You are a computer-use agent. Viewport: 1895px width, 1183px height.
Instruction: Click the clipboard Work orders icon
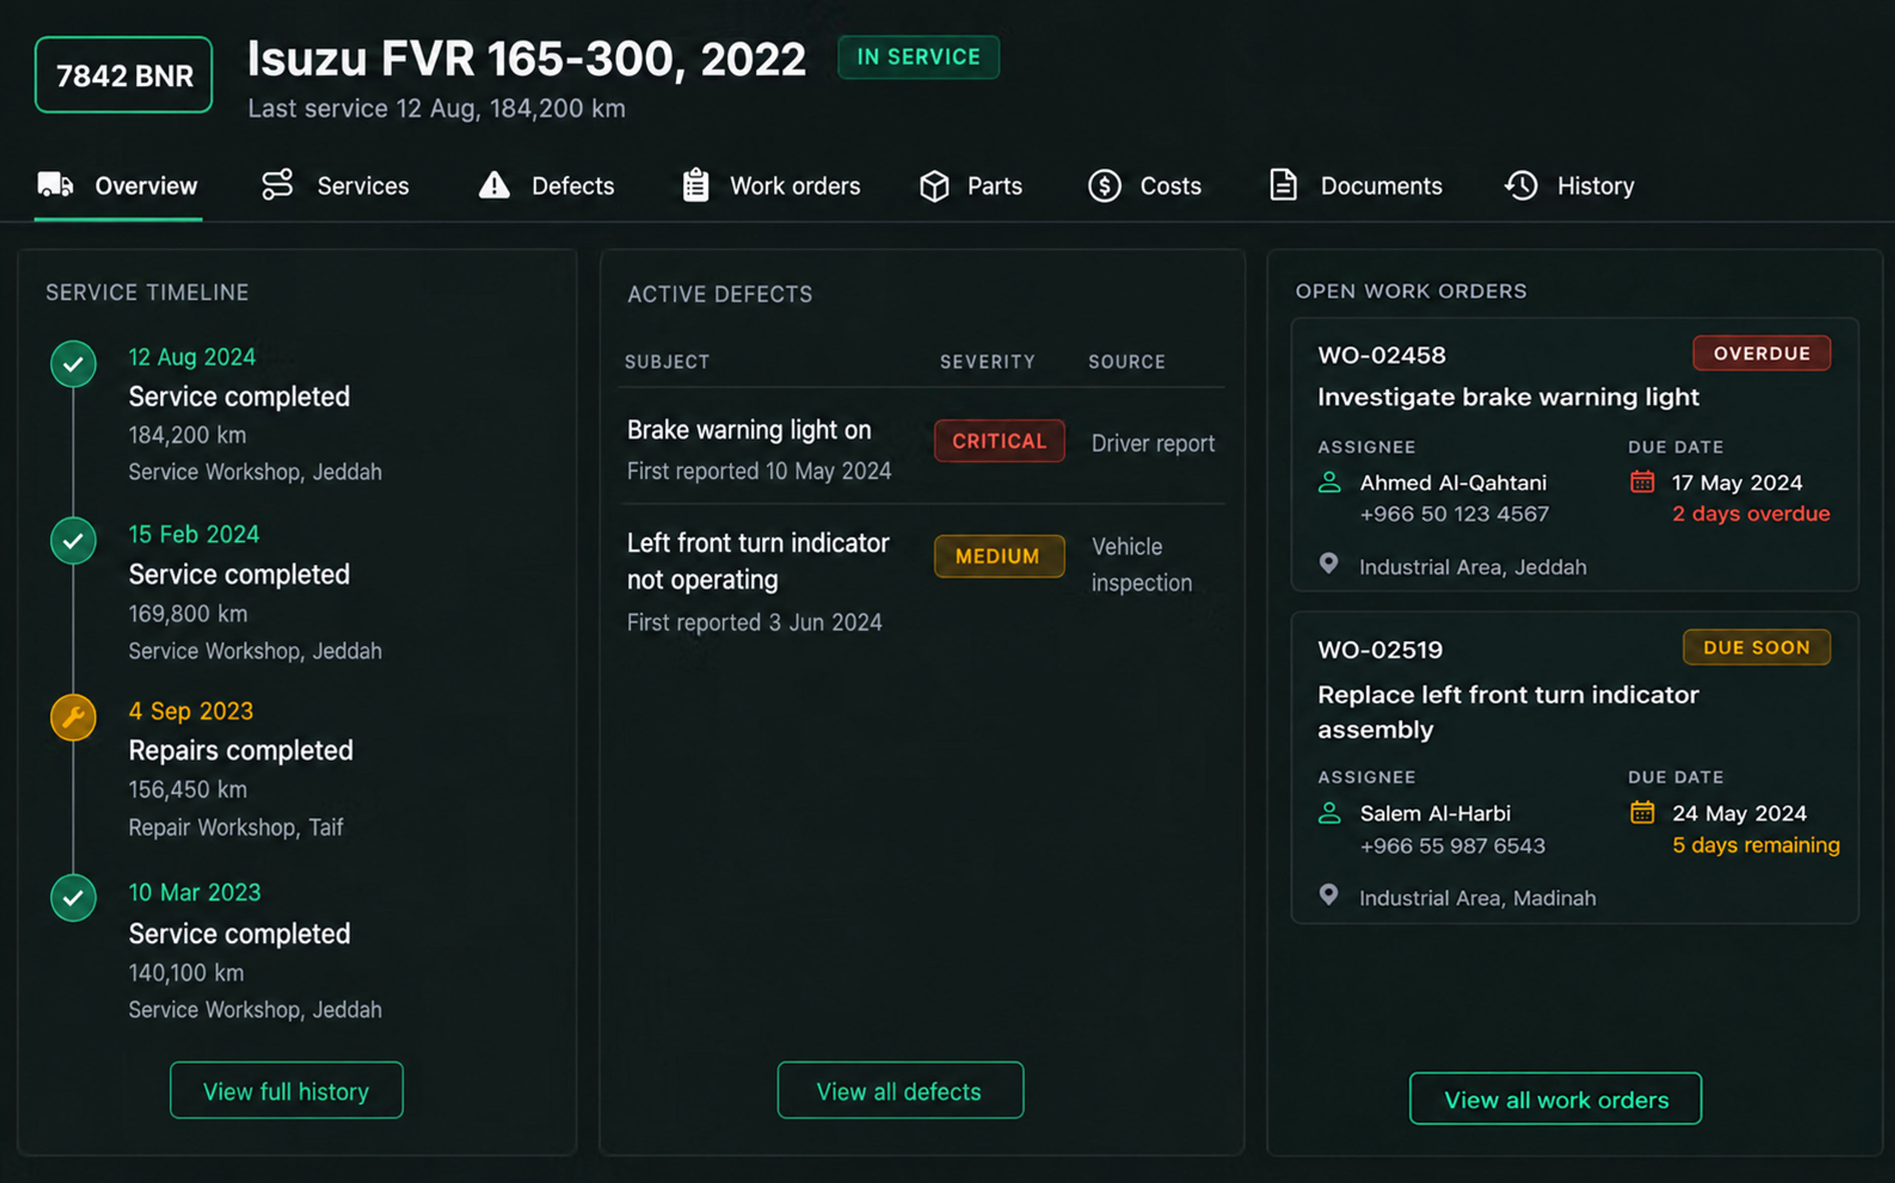[695, 185]
